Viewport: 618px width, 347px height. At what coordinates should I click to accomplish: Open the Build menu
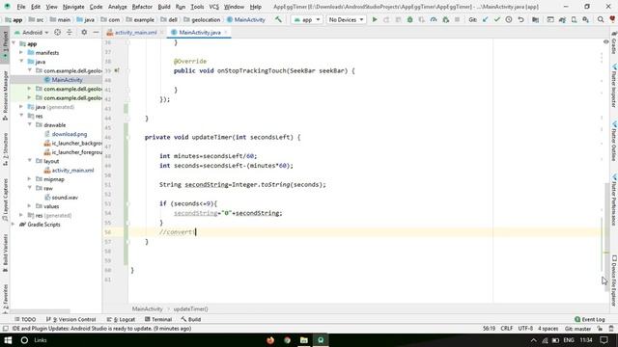pos(164,7)
